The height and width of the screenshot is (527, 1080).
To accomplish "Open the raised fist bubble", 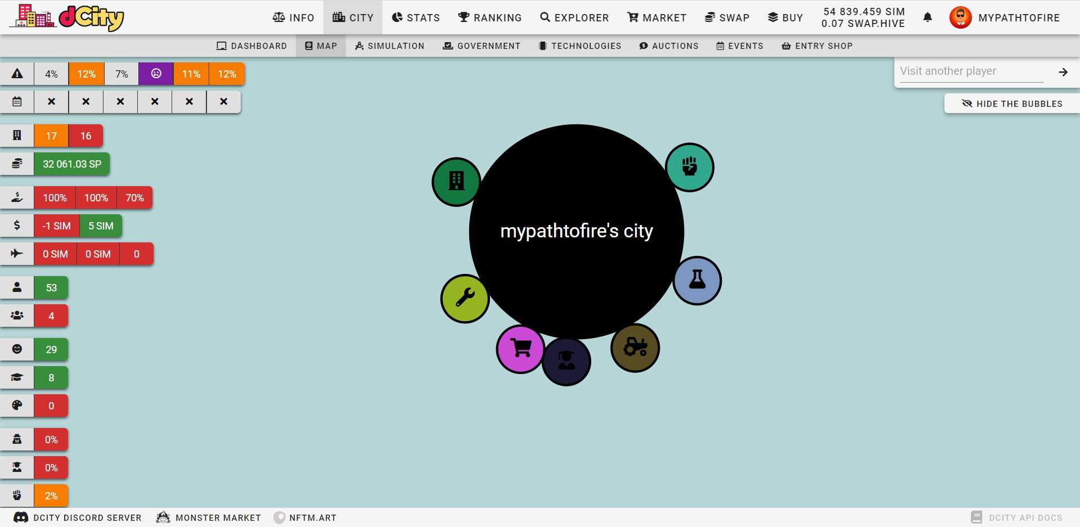I will click(x=690, y=167).
